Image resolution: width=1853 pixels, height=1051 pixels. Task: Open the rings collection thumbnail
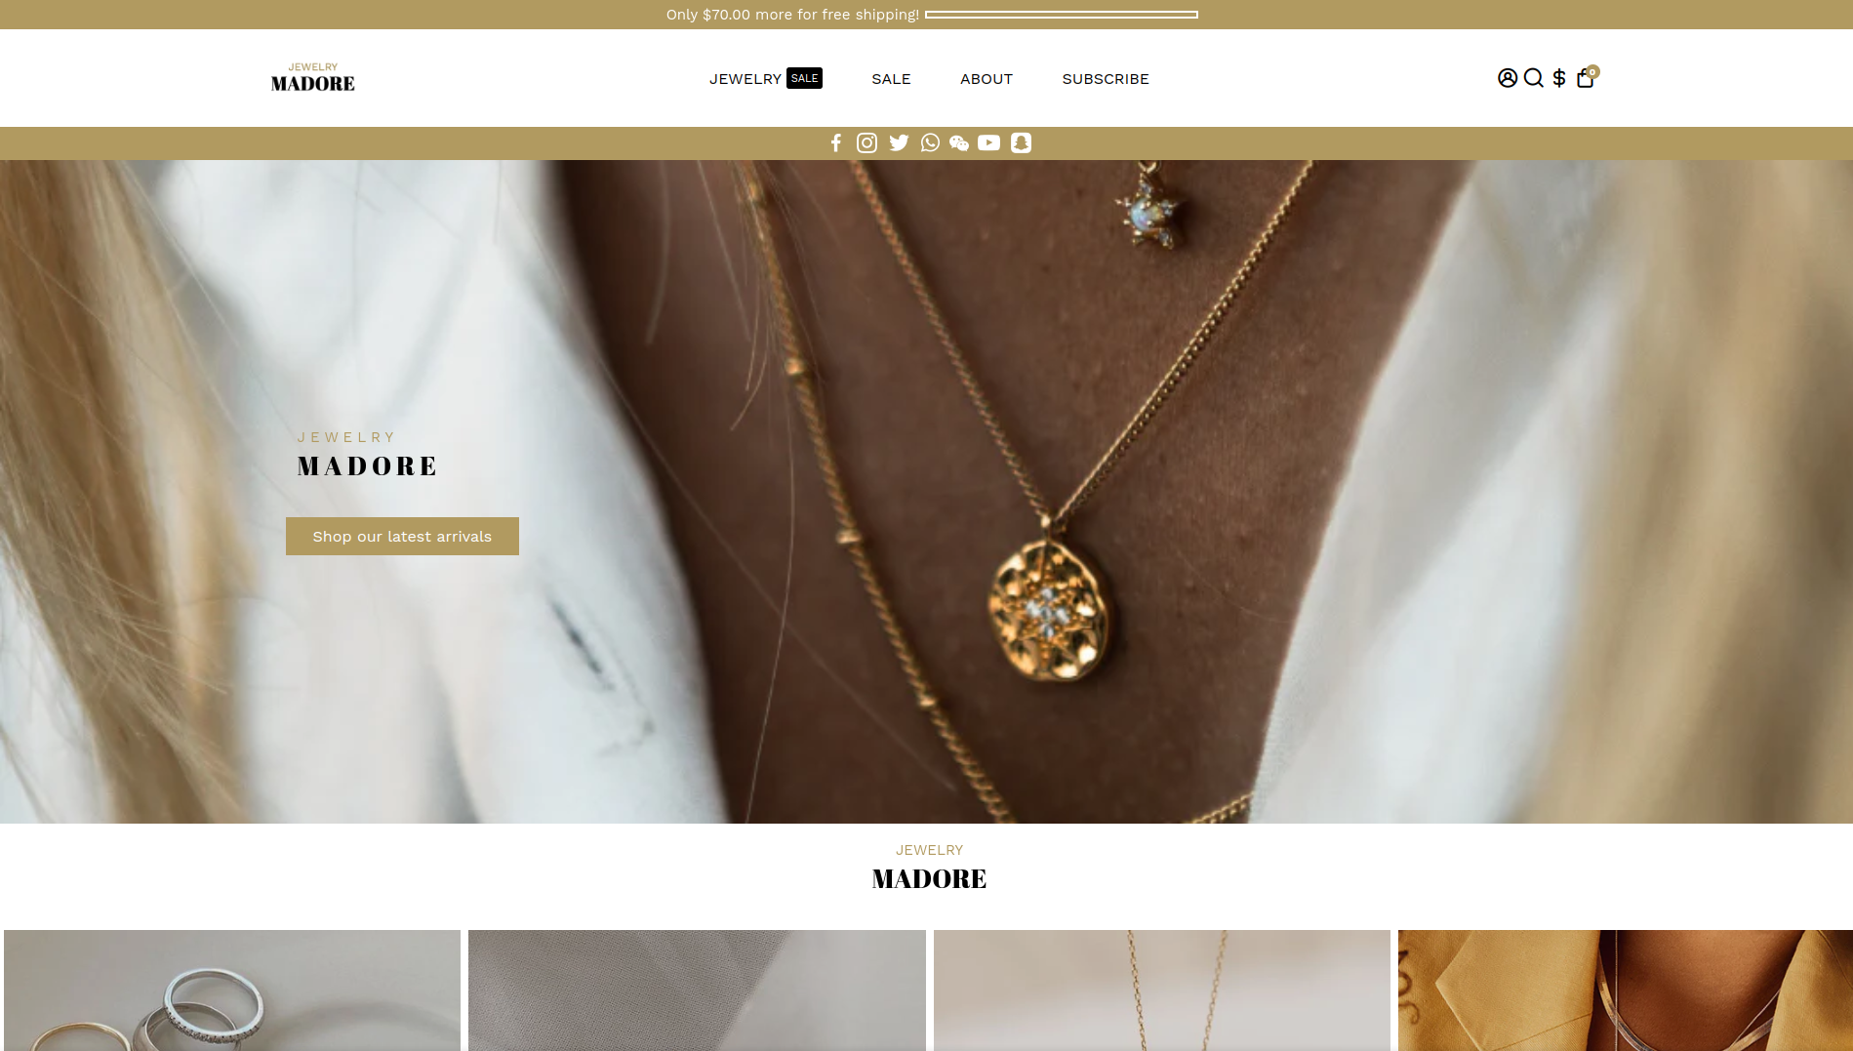point(232,990)
